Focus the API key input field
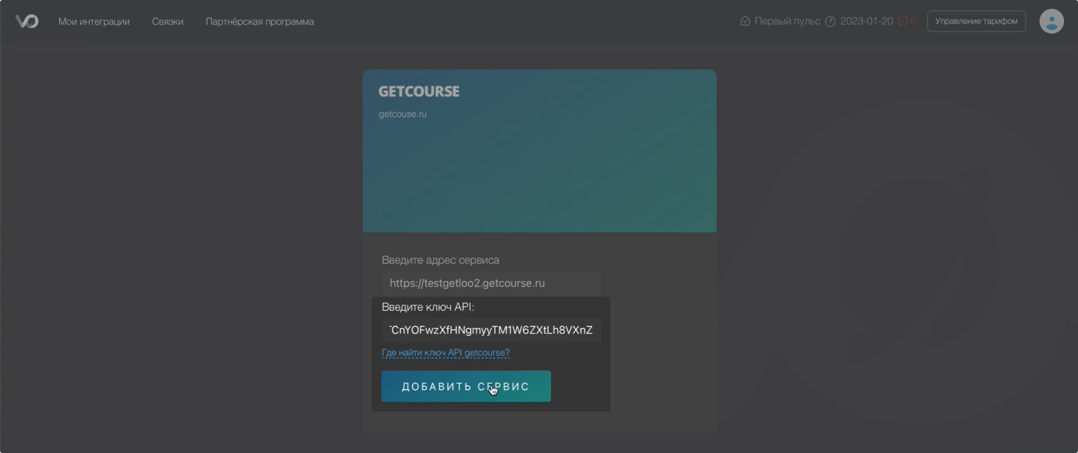The height and width of the screenshot is (453, 1078). 491,330
